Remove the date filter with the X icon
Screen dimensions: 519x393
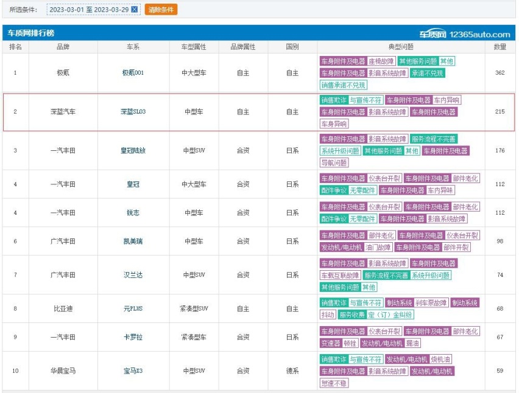pyautogui.click(x=135, y=10)
